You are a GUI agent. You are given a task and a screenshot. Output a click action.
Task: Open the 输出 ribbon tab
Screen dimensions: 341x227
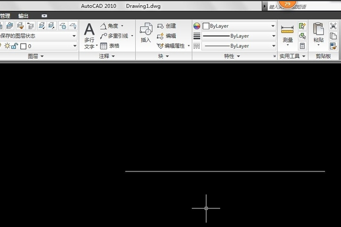pos(23,16)
